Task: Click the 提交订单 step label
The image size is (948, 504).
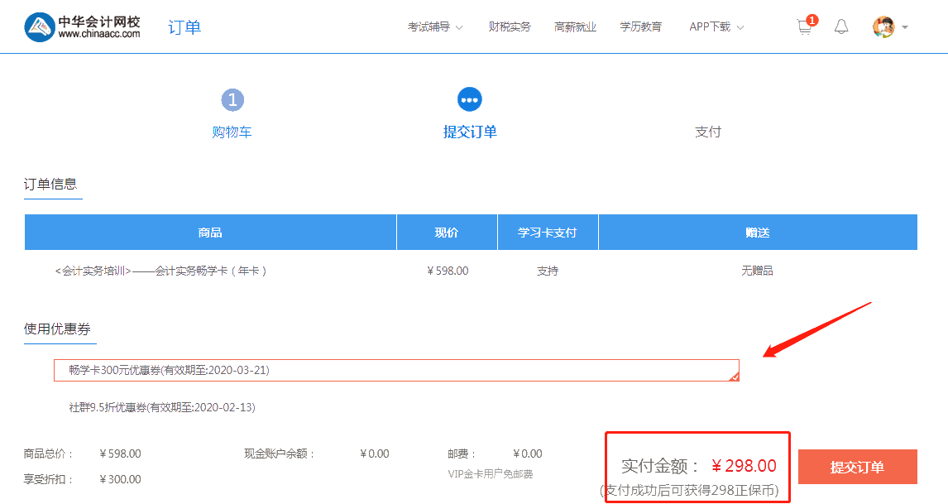Action: [470, 132]
